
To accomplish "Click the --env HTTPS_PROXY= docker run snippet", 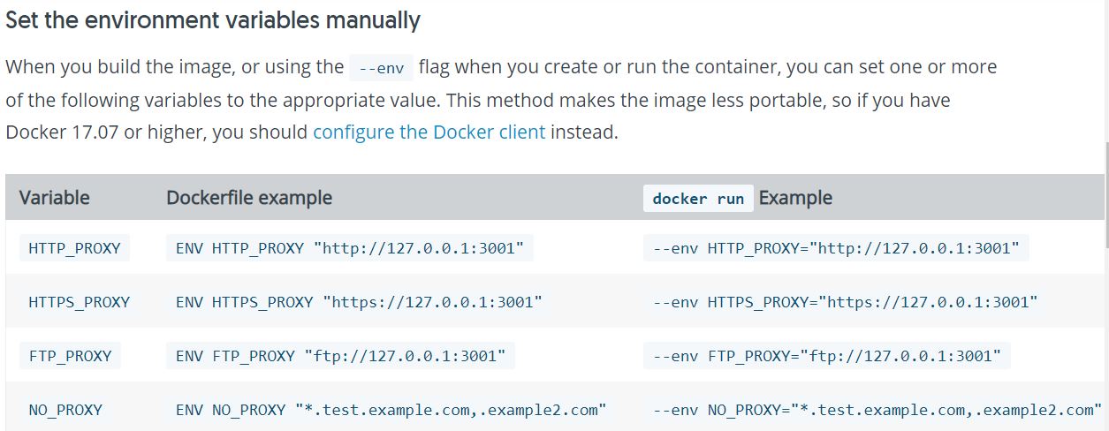I will [x=845, y=302].
